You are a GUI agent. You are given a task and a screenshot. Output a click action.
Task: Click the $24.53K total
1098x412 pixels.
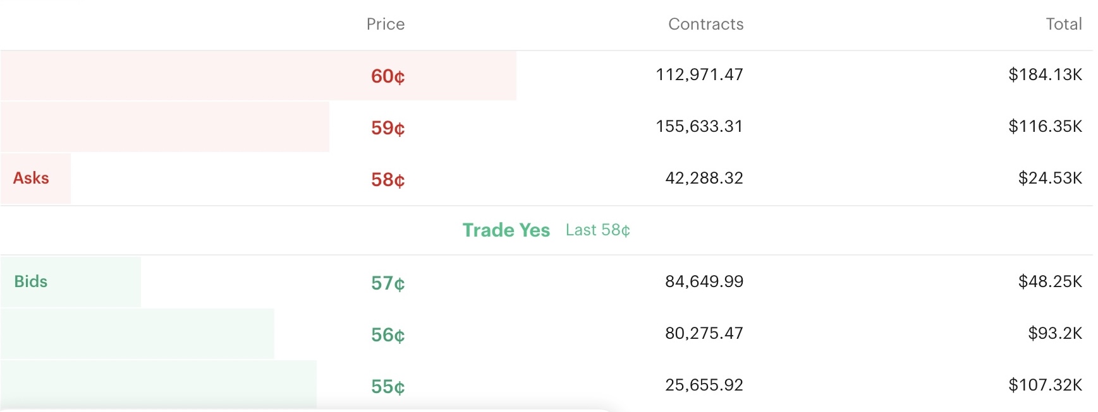1050,178
